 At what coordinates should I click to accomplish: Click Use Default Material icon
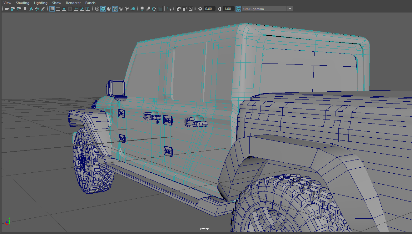click(x=109, y=9)
